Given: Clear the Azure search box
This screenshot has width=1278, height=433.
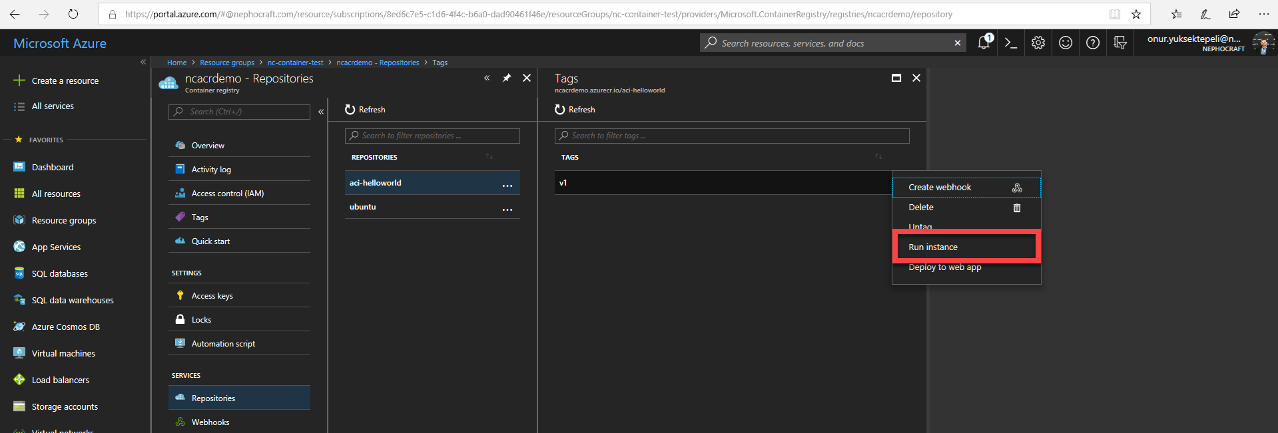Looking at the screenshot, I should [958, 43].
